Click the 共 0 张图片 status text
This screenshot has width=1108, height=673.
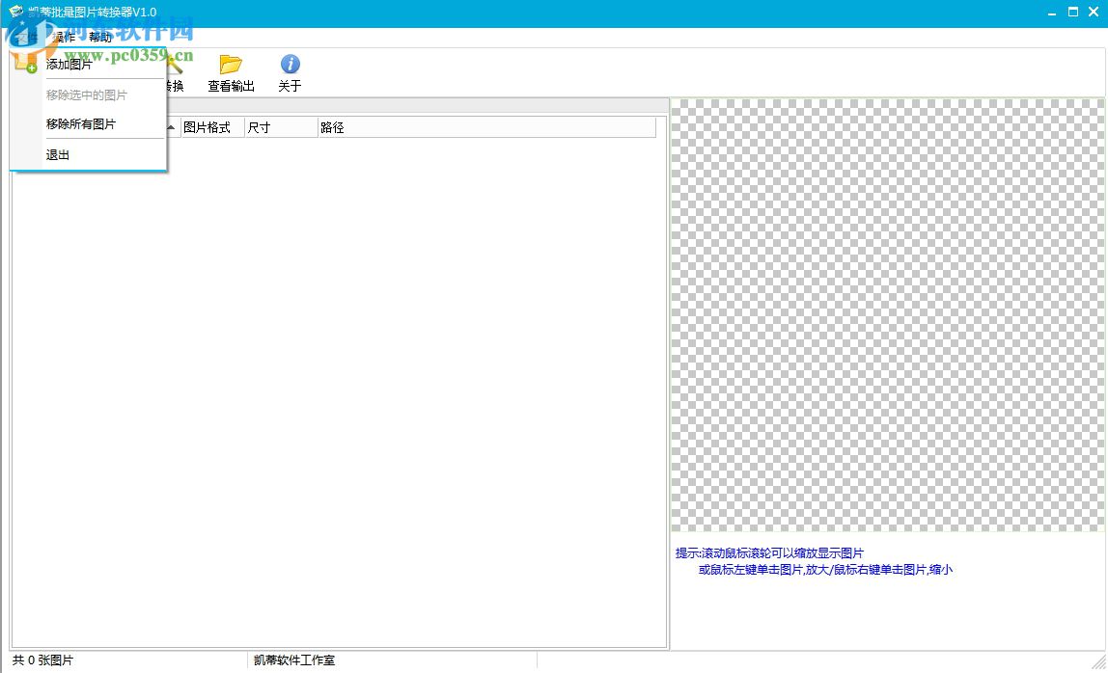click(42, 660)
